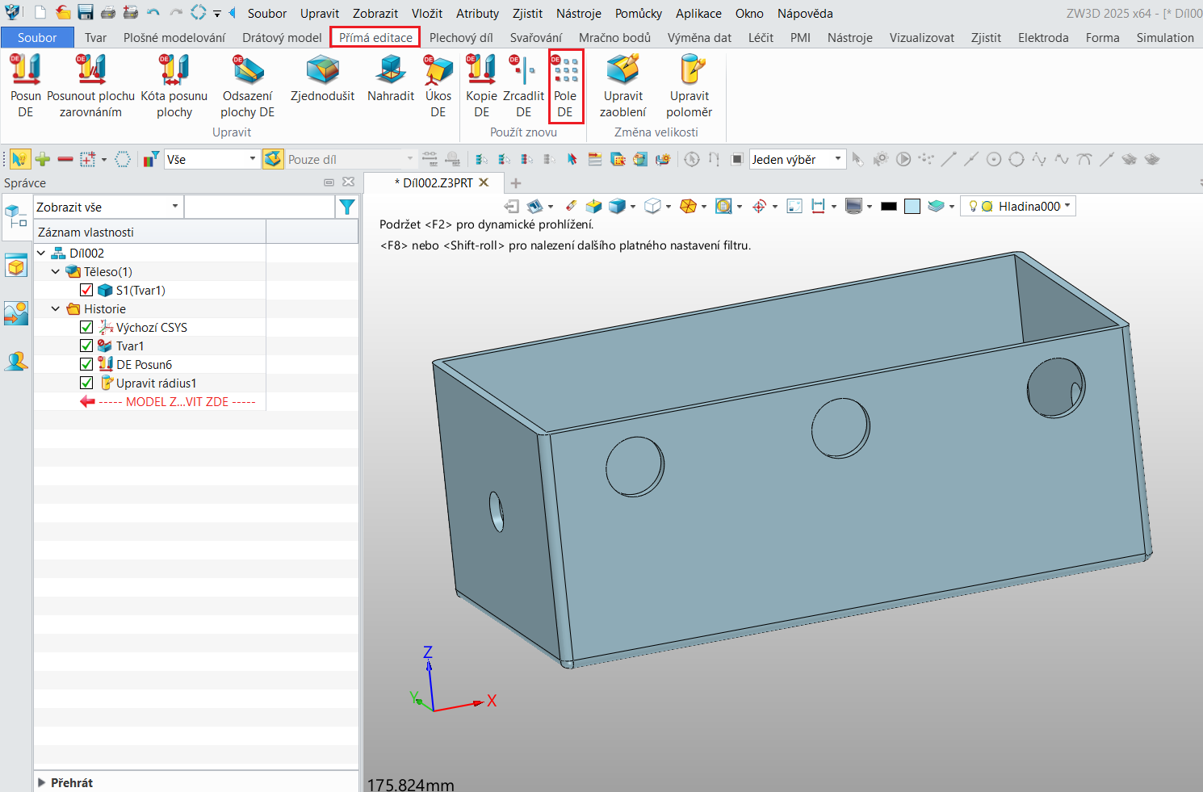Uncheck the DE Posun6 checkbox
Screen dimensions: 1203x792
point(86,364)
